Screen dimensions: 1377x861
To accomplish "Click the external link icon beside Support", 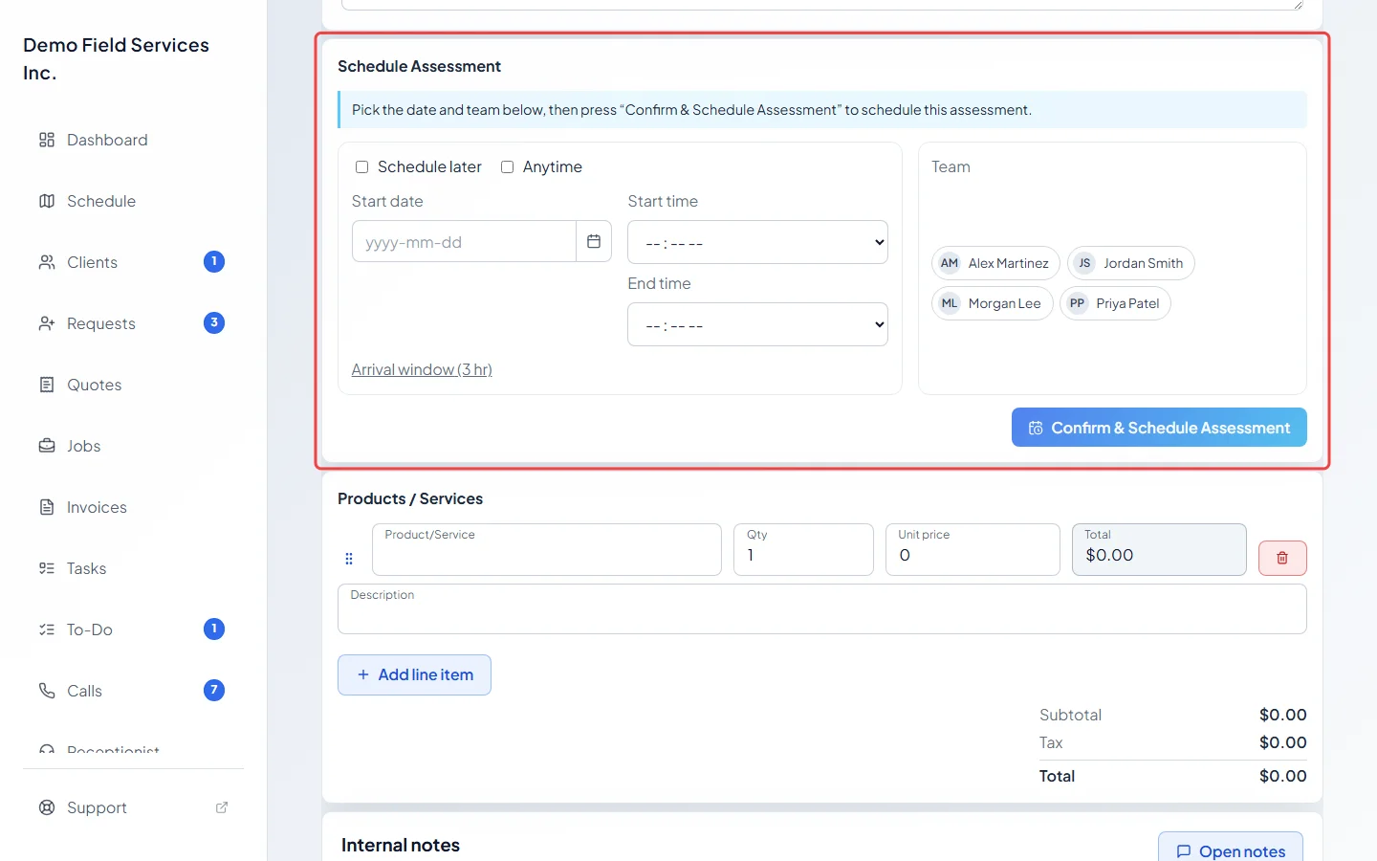I will click(x=222, y=807).
